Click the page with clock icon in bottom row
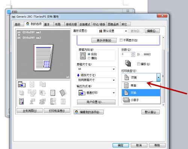 click(x=53, y=101)
